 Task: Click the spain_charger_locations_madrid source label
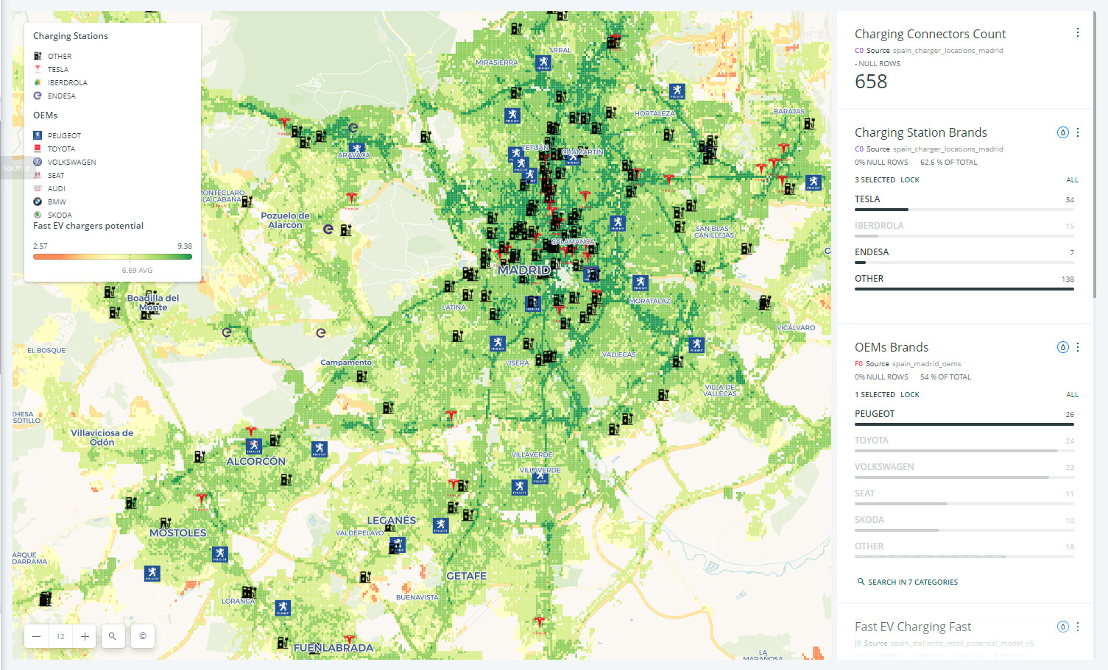[948, 50]
